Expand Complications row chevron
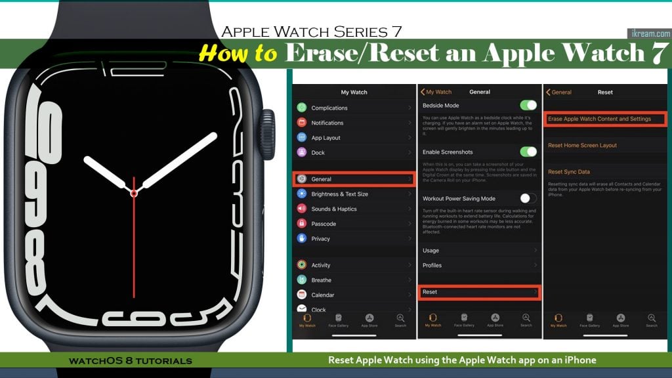Image resolution: width=672 pixels, height=378 pixels. [x=409, y=108]
